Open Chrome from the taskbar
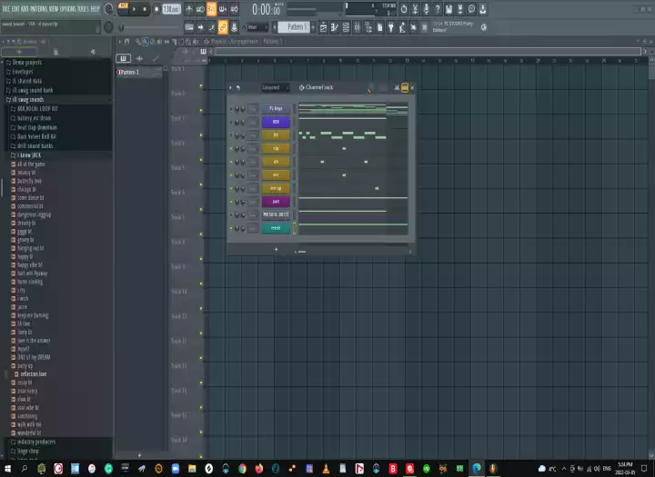Image resolution: width=655 pixels, height=477 pixels. (x=242, y=469)
